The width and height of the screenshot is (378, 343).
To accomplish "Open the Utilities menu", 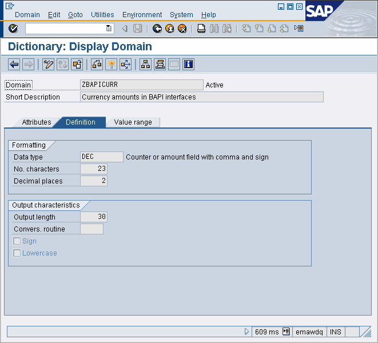I will pos(102,15).
